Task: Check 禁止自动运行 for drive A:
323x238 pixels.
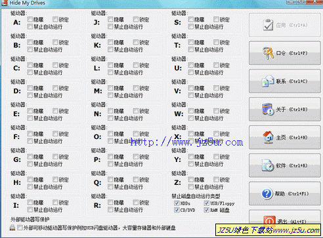Action: [30, 27]
